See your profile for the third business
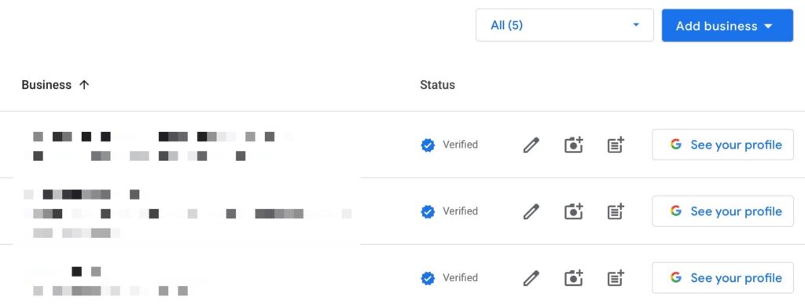805x304 pixels. tap(723, 278)
